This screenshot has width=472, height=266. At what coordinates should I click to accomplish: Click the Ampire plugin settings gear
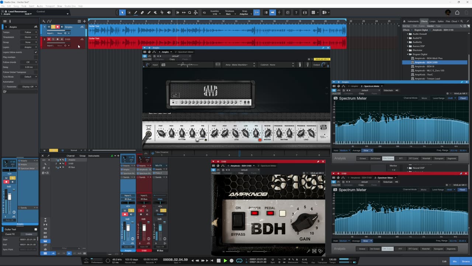click(x=309, y=59)
